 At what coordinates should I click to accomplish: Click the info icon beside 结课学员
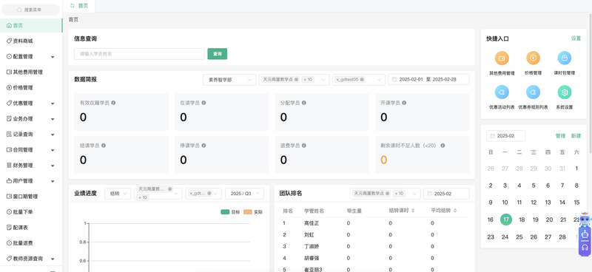point(104,146)
